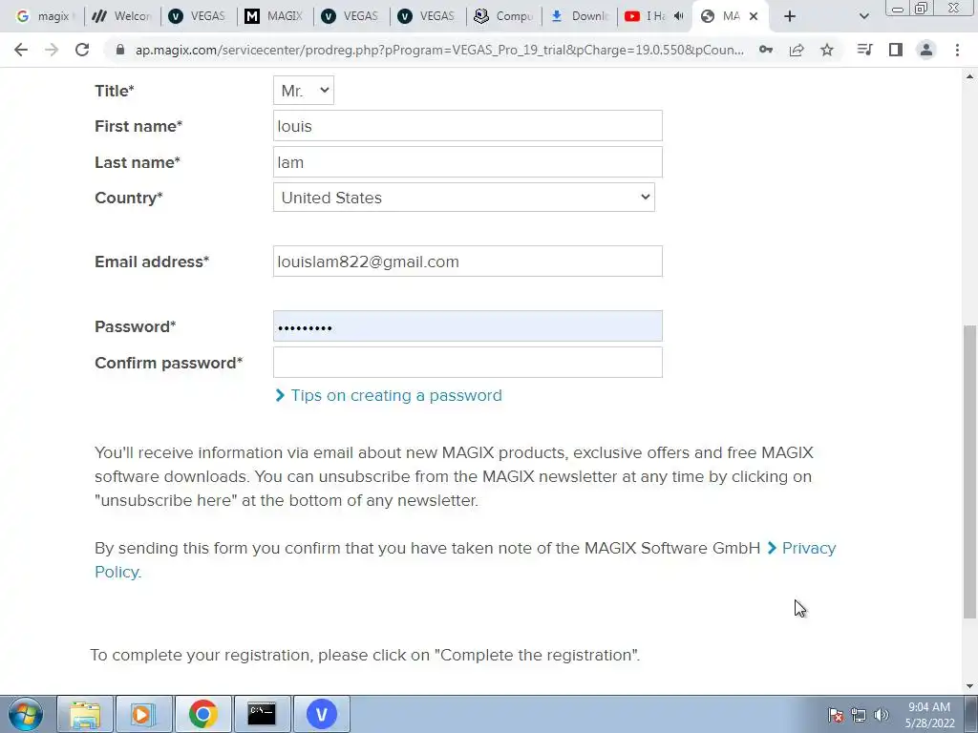Screen dimensions: 978x733
Task: Click the taskbar clock showing 9:04 AM
Action: pos(929,715)
